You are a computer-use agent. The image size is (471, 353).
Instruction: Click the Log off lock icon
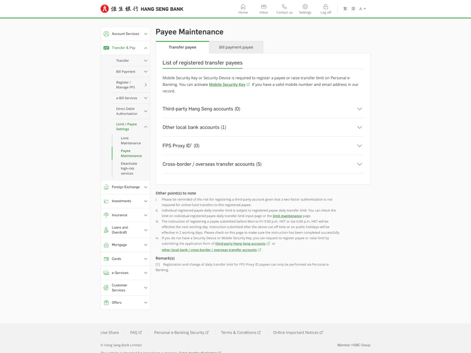click(326, 7)
